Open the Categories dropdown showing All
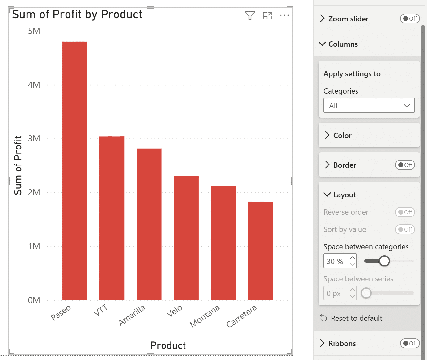The height and width of the screenshot is (360, 427). point(369,106)
